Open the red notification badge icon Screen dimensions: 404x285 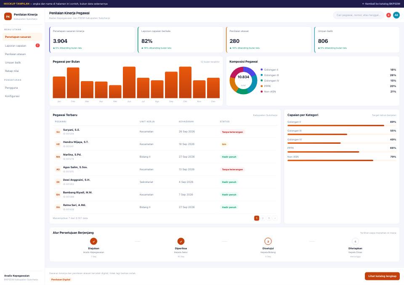[388, 15]
